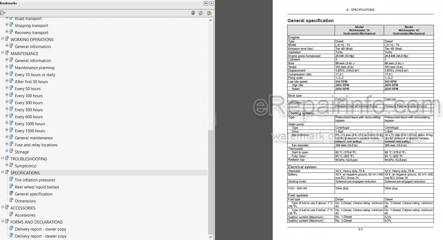Image resolution: width=443 pixels, height=240 pixels.
Task: Go to Every 300 hours bookmark
Action: tap(29, 103)
